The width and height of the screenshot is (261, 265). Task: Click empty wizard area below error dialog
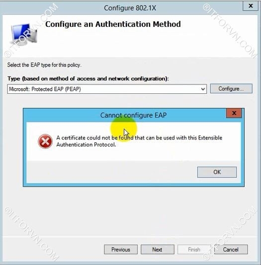(x=130, y=211)
